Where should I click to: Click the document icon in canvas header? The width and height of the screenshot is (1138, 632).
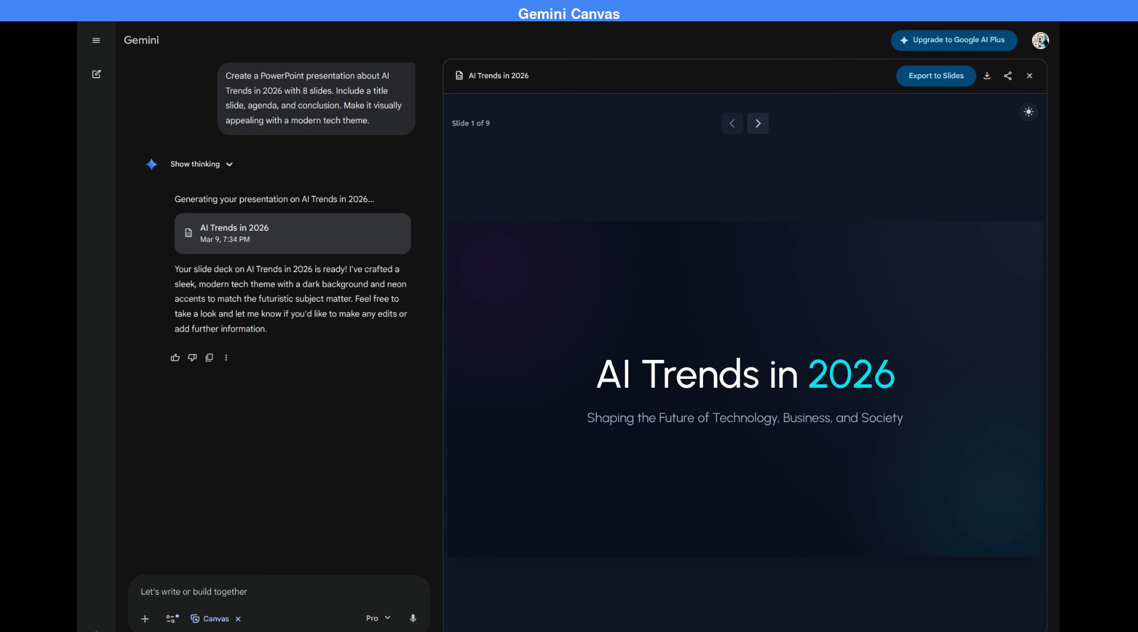pyautogui.click(x=459, y=76)
